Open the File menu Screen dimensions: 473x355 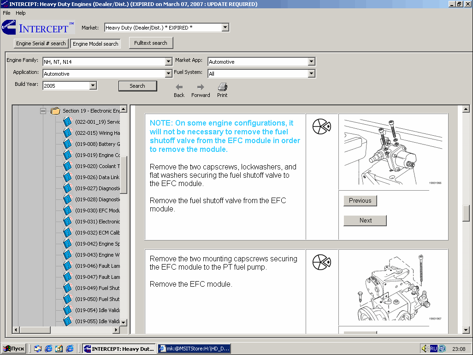click(x=6, y=13)
